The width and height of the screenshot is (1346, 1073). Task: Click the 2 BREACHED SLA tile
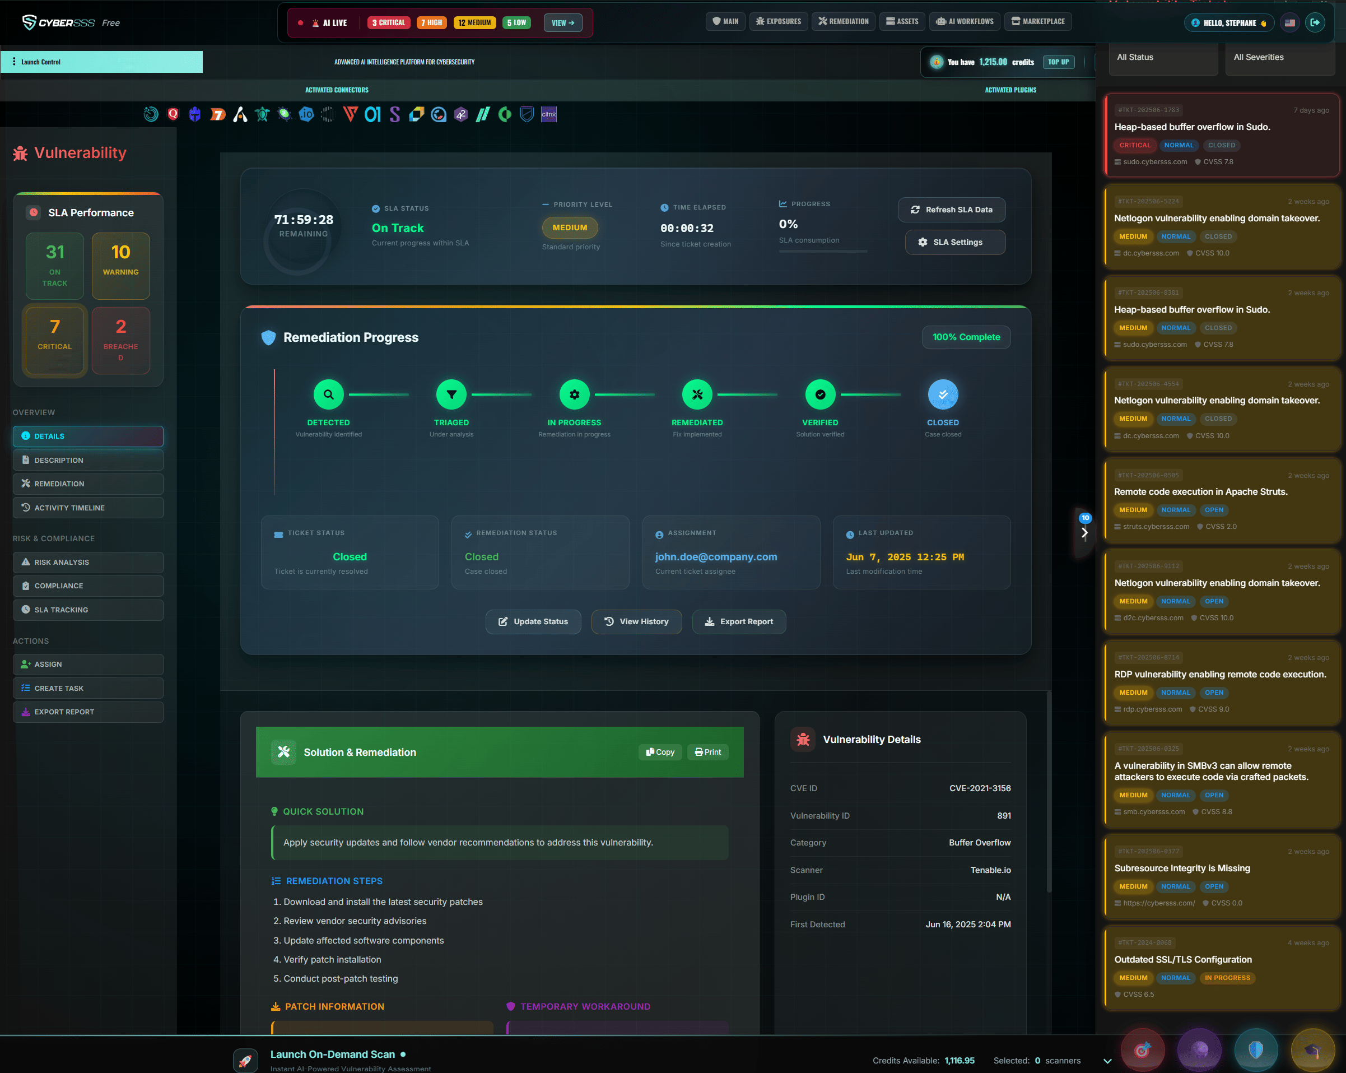[120, 340]
